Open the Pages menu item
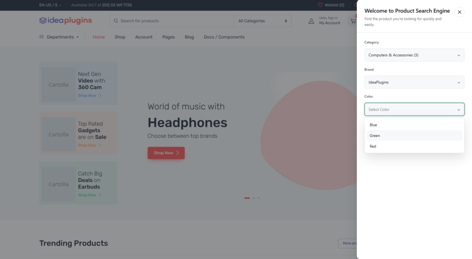This screenshot has width=472, height=259. click(x=169, y=37)
